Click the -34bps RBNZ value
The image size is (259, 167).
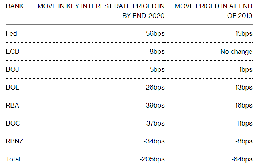point(154,141)
